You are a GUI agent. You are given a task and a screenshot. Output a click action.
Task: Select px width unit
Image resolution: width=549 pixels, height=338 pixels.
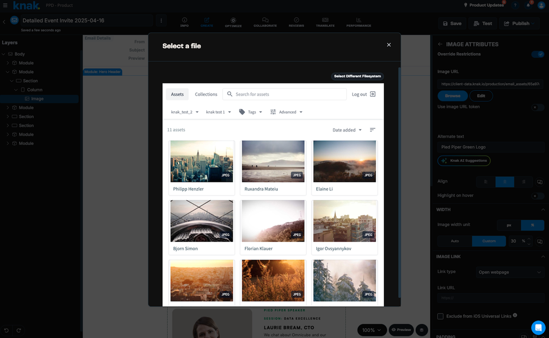(x=509, y=225)
